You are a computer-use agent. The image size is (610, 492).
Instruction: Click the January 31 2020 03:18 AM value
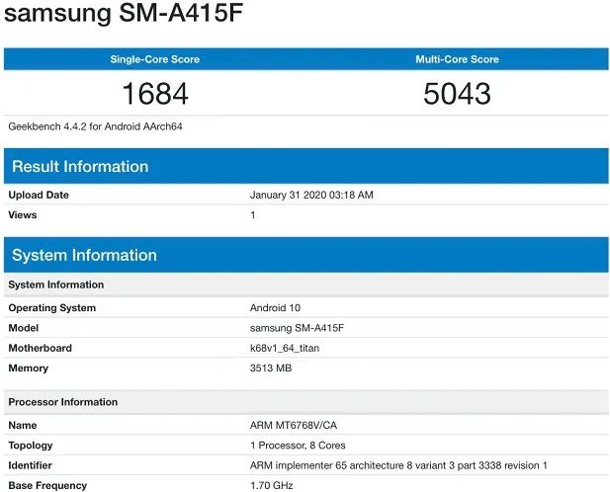pos(311,195)
